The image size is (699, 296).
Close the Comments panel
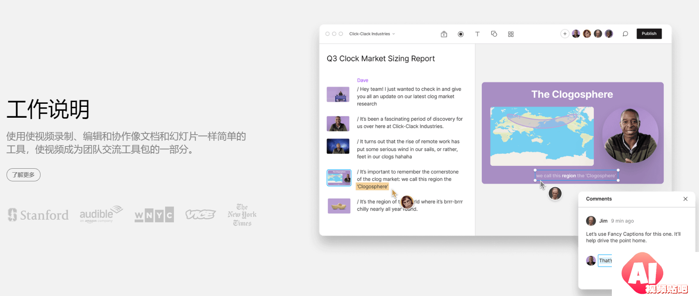[685, 199]
